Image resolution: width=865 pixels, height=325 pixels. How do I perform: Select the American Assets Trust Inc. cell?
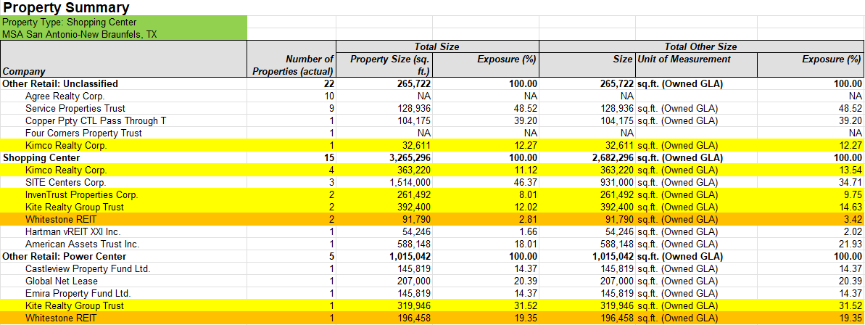pos(82,244)
